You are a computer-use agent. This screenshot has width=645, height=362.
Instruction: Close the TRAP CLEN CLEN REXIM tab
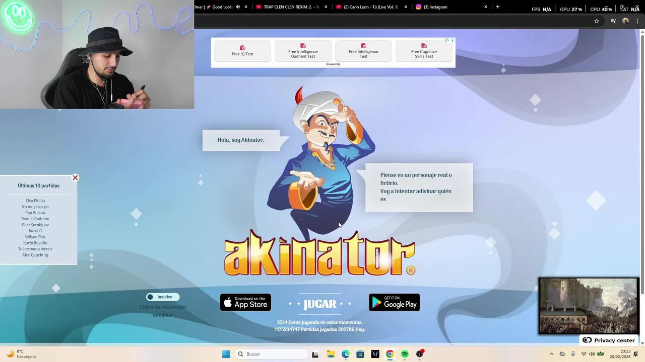coord(326,7)
